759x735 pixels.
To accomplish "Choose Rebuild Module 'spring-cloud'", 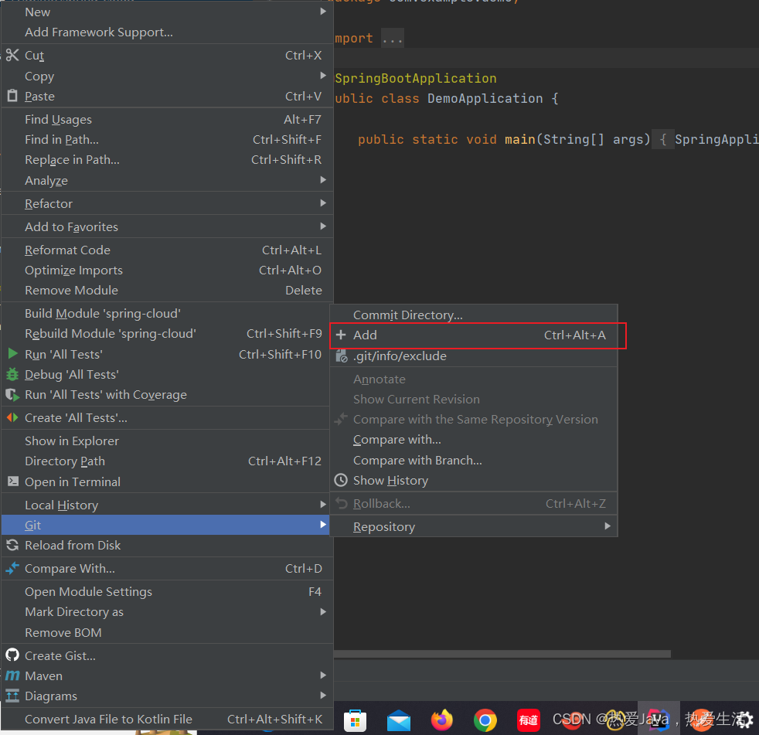I will [167, 334].
